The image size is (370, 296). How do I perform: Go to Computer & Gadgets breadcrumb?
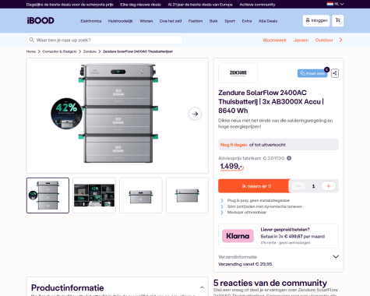pyautogui.click(x=59, y=51)
